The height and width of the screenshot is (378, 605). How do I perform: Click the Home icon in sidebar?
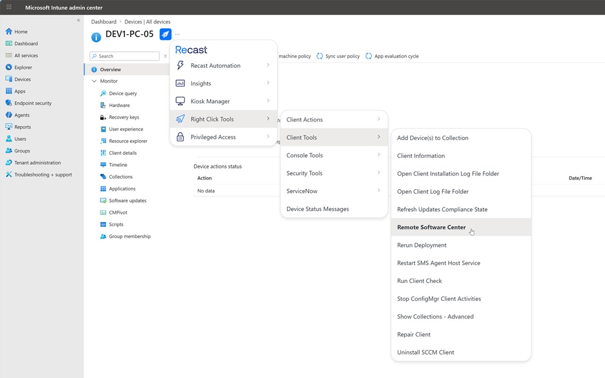pos(9,32)
